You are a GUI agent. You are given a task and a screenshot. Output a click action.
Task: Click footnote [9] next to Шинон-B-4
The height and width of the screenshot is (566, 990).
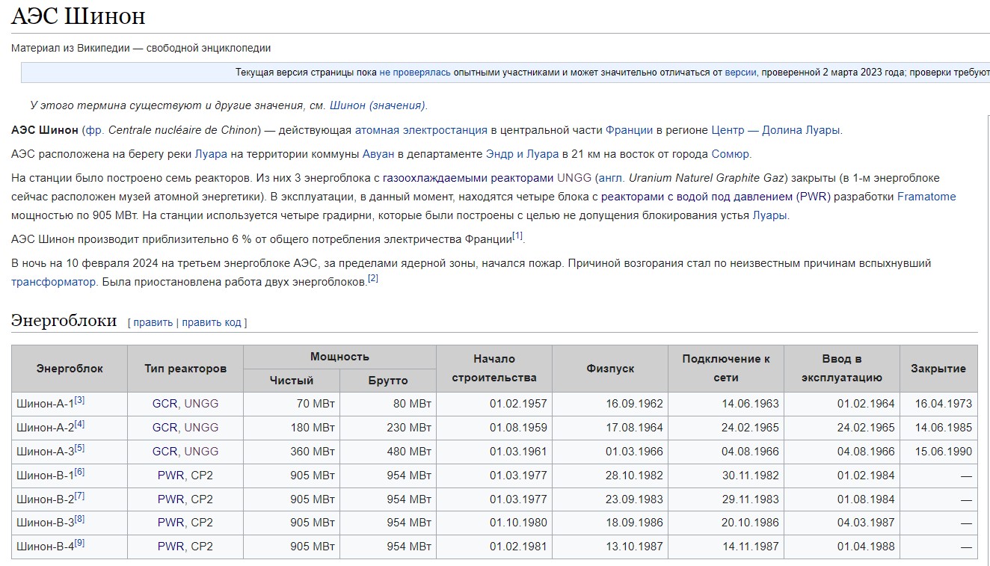pos(79,544)
